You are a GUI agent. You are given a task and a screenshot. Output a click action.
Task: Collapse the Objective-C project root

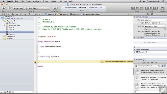(1, 17)
